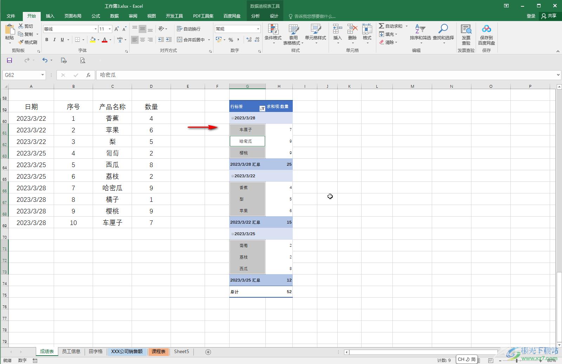
Task: Click the Paste icon in clipboard group
Action: click(9, 30)
